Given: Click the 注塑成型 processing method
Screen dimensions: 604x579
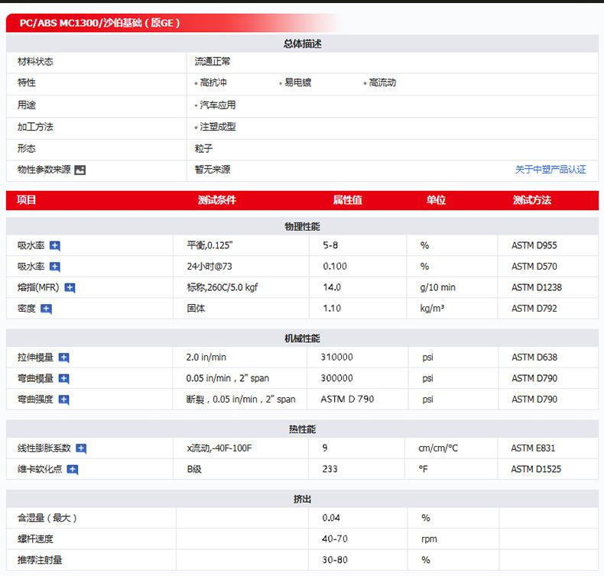Looking at the screenshot, I should 218,127.
